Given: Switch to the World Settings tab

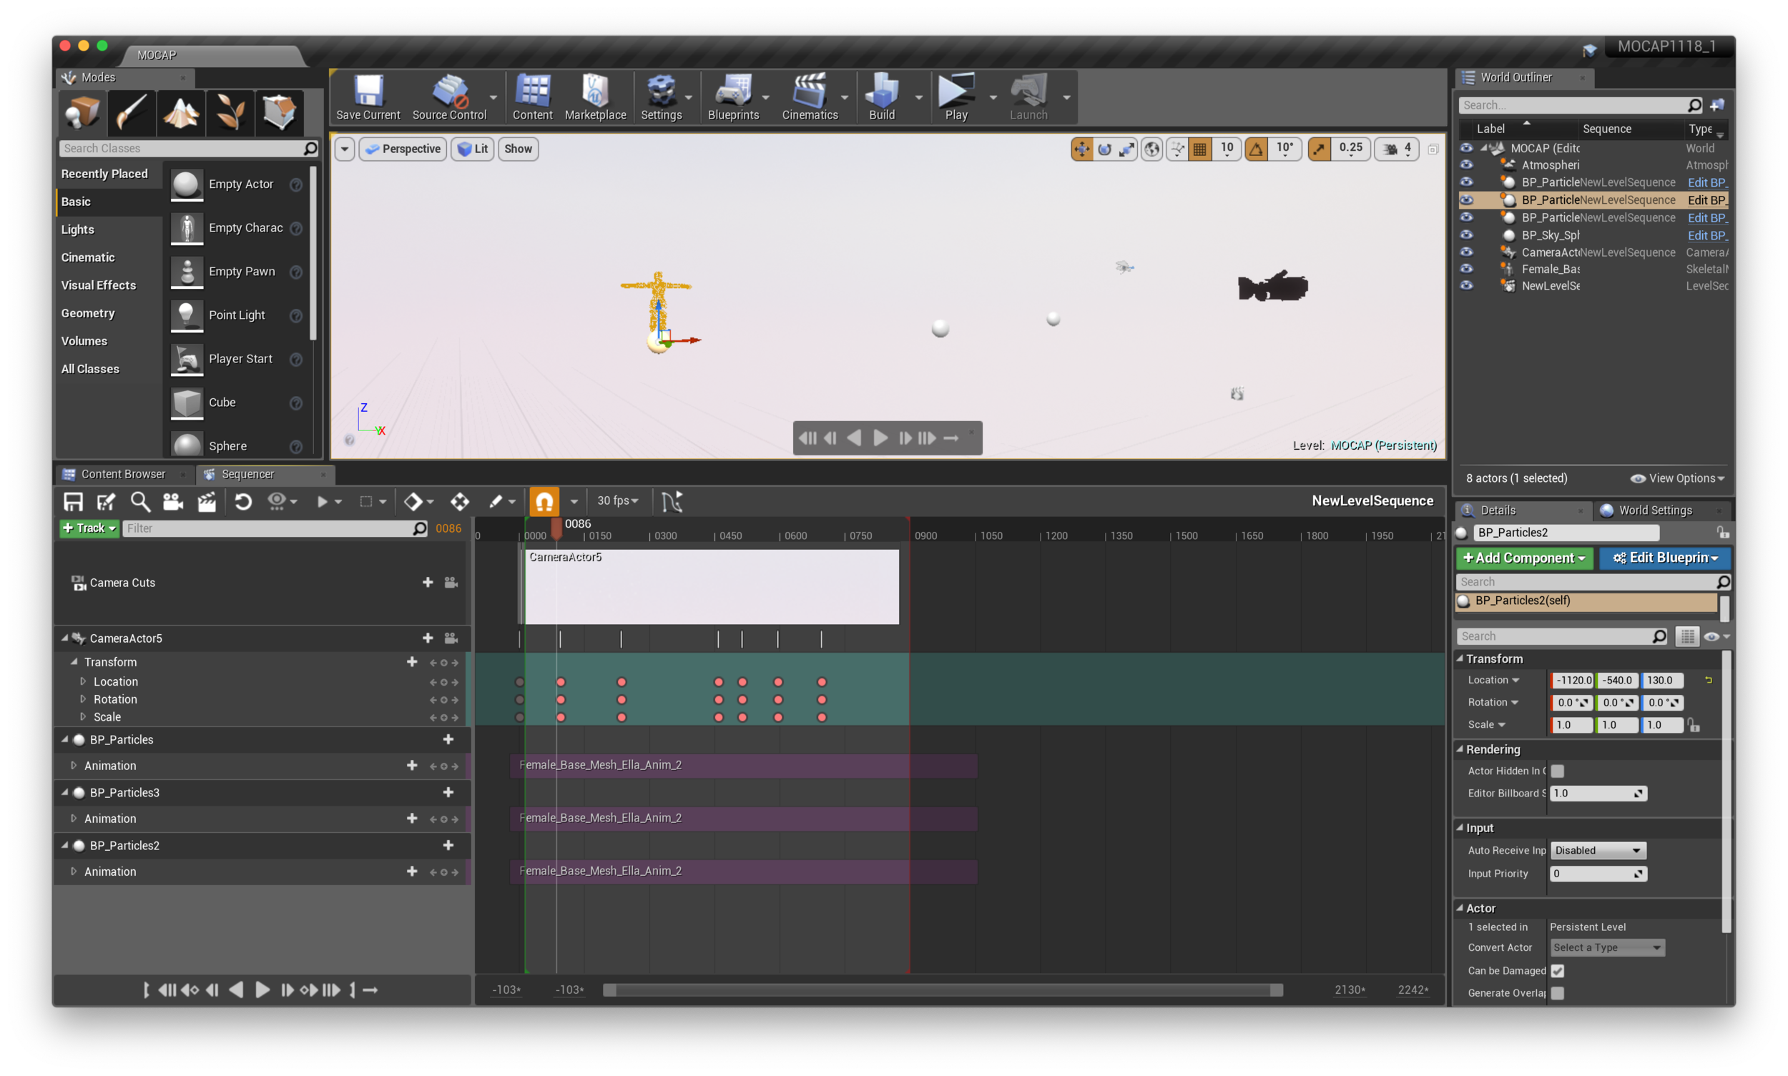Looking at the screenshot, I should [x=1654, y=510].
